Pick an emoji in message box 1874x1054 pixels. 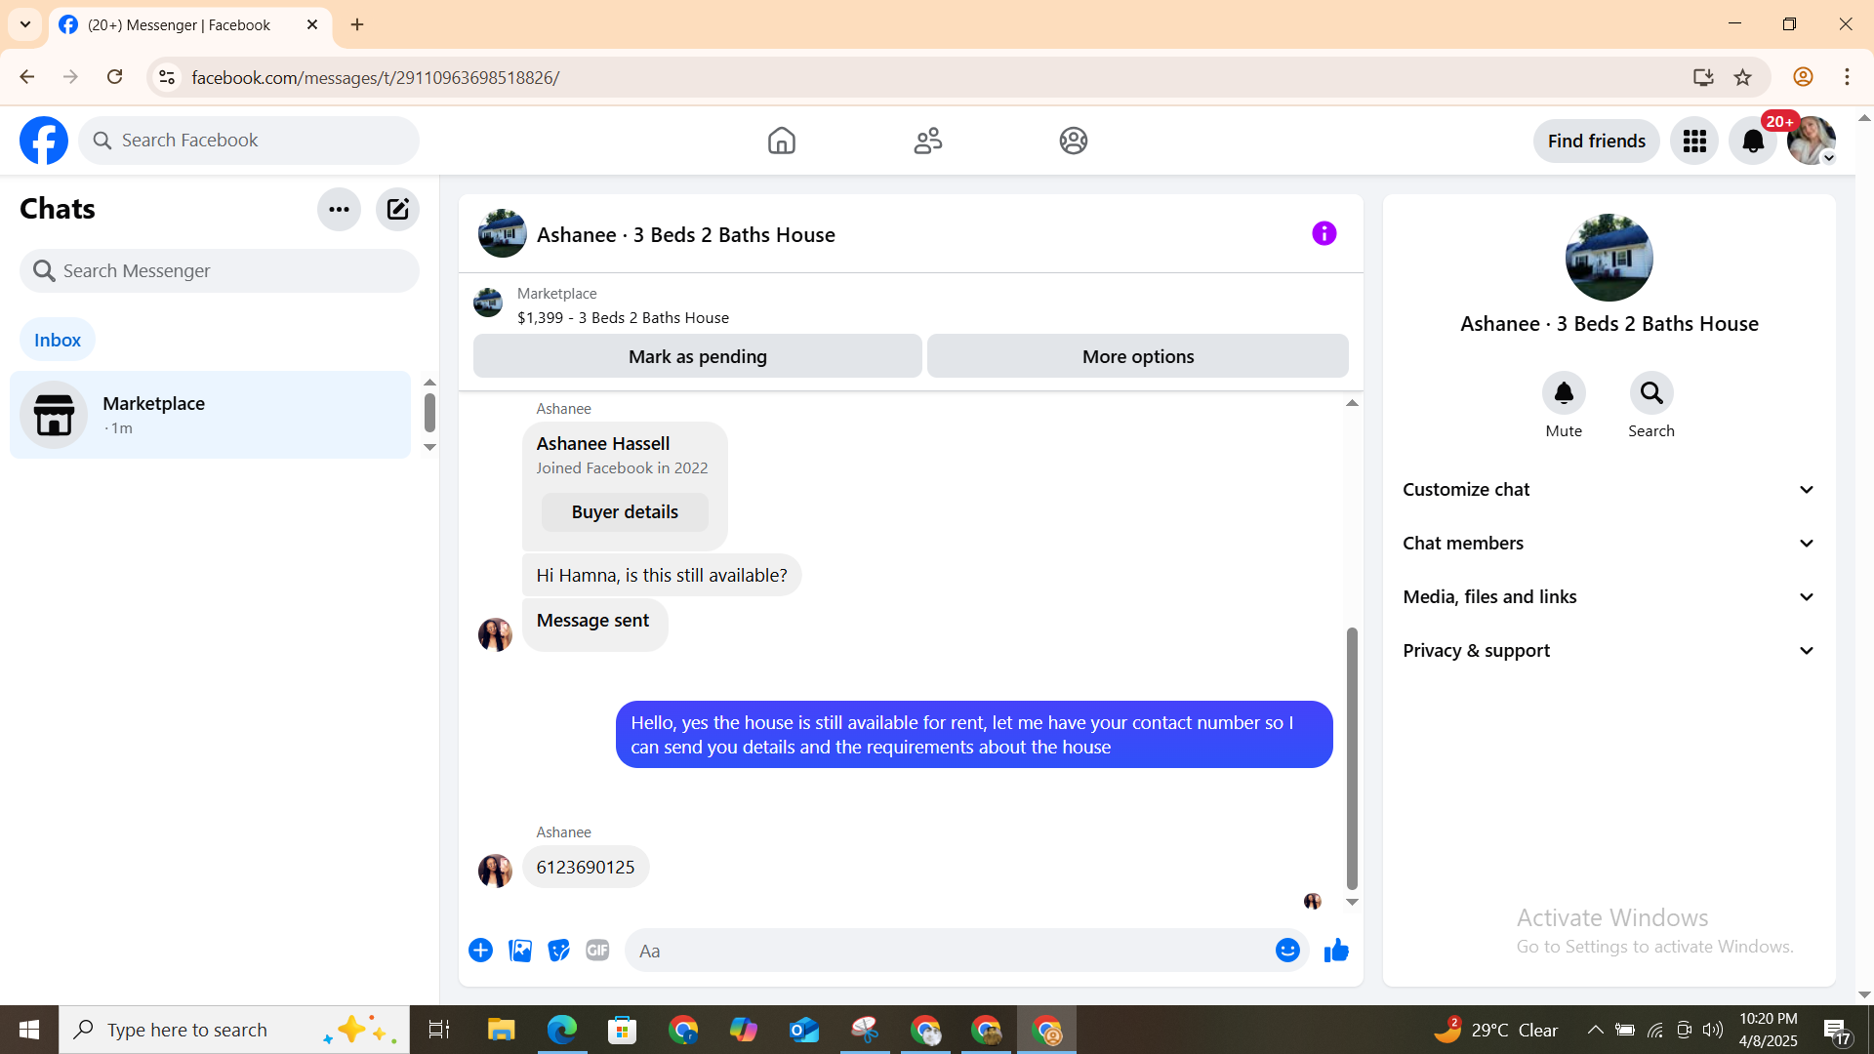(x=1287, y=951)
